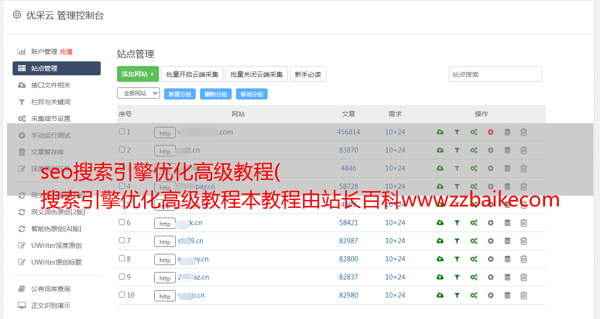Click the filter icon in row 7
Image resolution: width=600 pixels, height=319 pixels.
457,241
